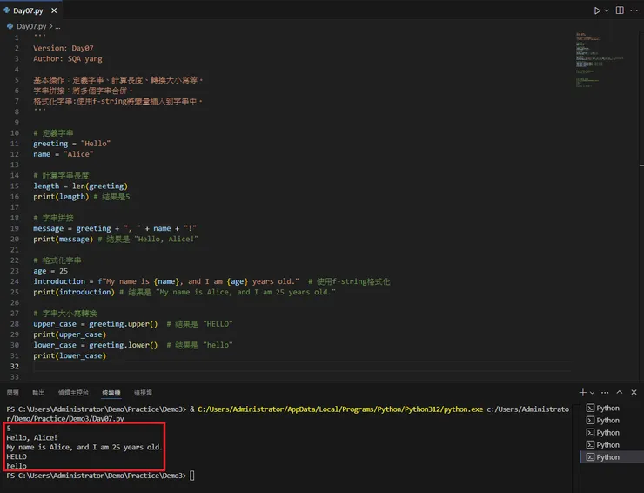Click the 'Author: SQA yang' line
The image size is (644, 493).
(x=68, y=59)
